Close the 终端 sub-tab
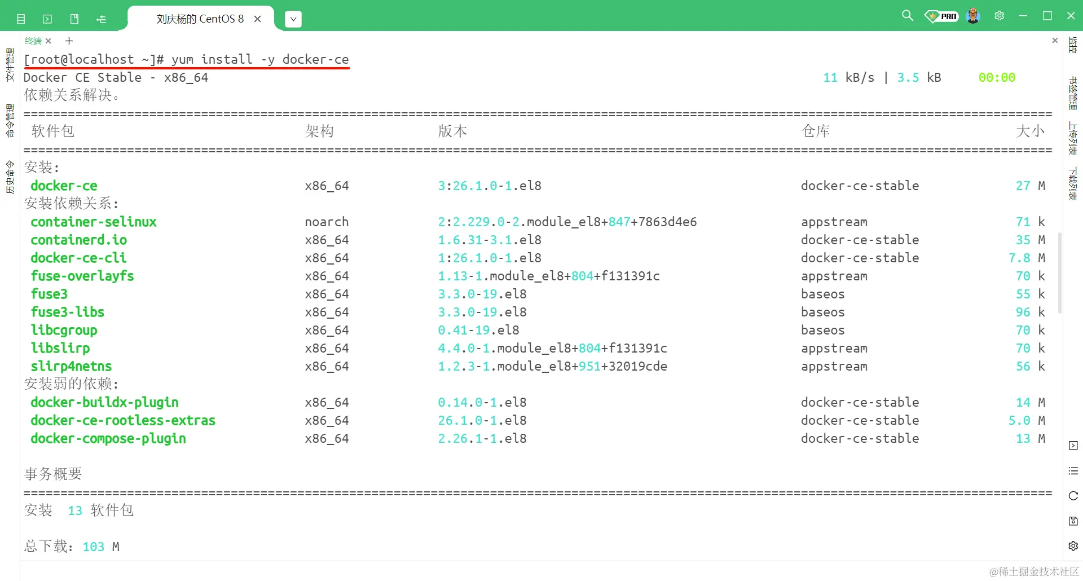Screen dimensions: 1083x581 (x=49, y=41)
